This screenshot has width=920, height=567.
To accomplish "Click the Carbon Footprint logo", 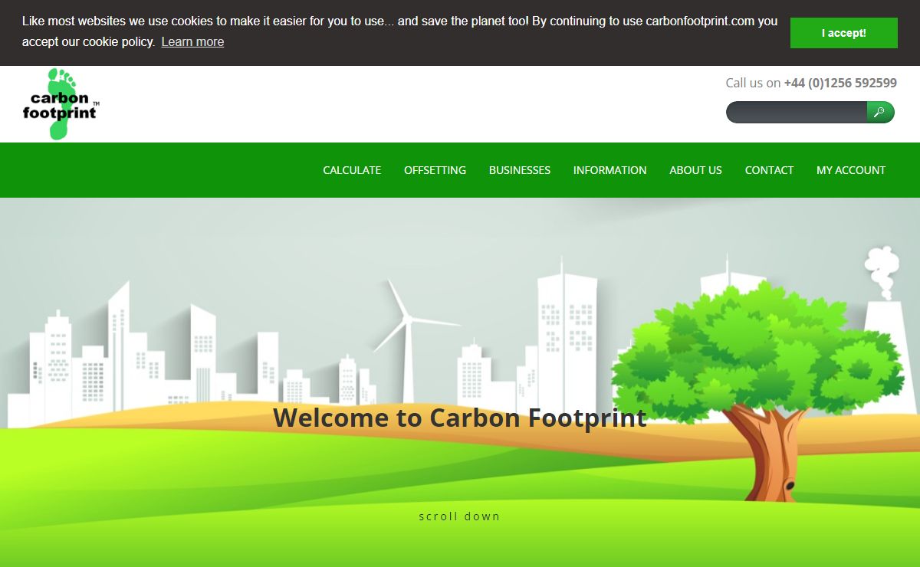I will click(x=61, y=104).
